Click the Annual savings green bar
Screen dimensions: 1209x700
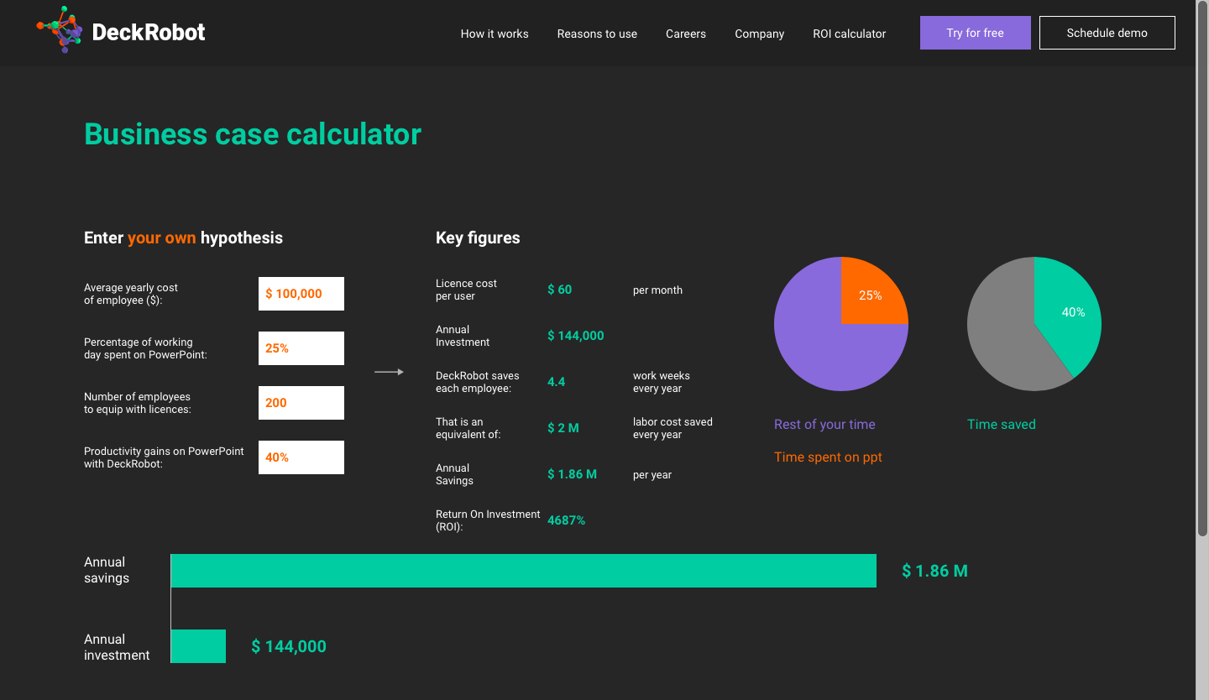[x=523, y=571]
